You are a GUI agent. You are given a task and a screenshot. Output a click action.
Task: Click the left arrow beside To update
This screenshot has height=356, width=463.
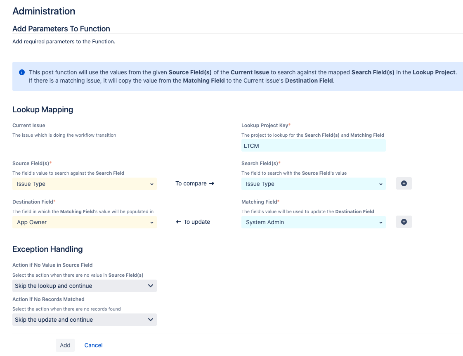(179, 222)
